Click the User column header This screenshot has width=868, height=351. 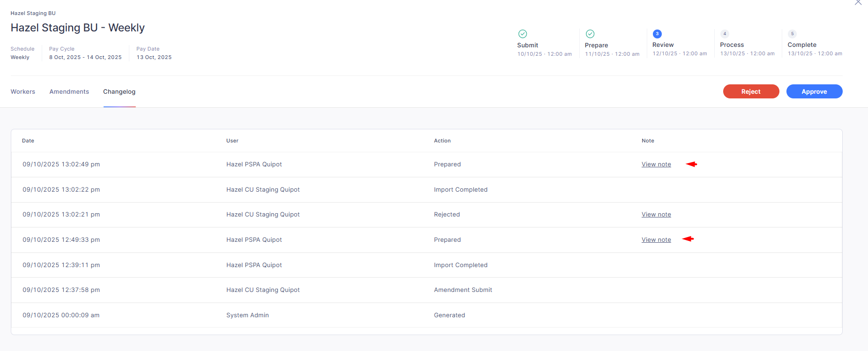click(232, 141)
